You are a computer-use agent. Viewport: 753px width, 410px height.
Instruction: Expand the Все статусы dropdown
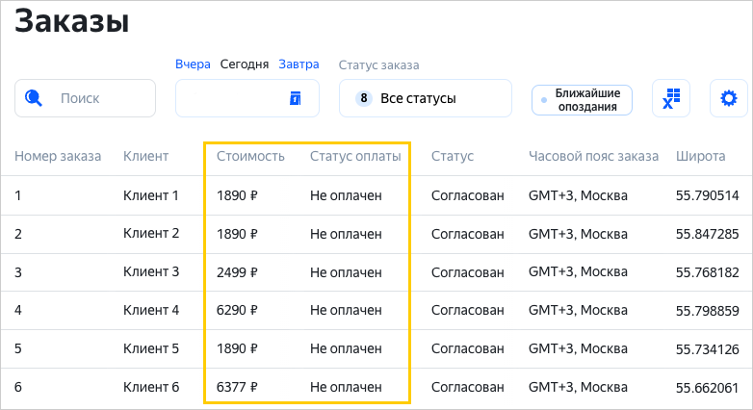click(425, 98)
